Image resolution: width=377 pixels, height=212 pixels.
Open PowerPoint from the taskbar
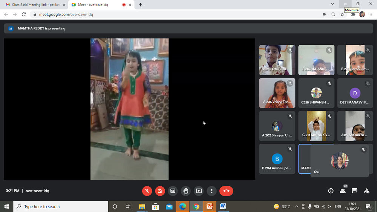click(209, 207)
